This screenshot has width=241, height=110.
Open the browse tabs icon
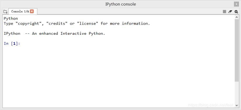click(x=5, y=11)
